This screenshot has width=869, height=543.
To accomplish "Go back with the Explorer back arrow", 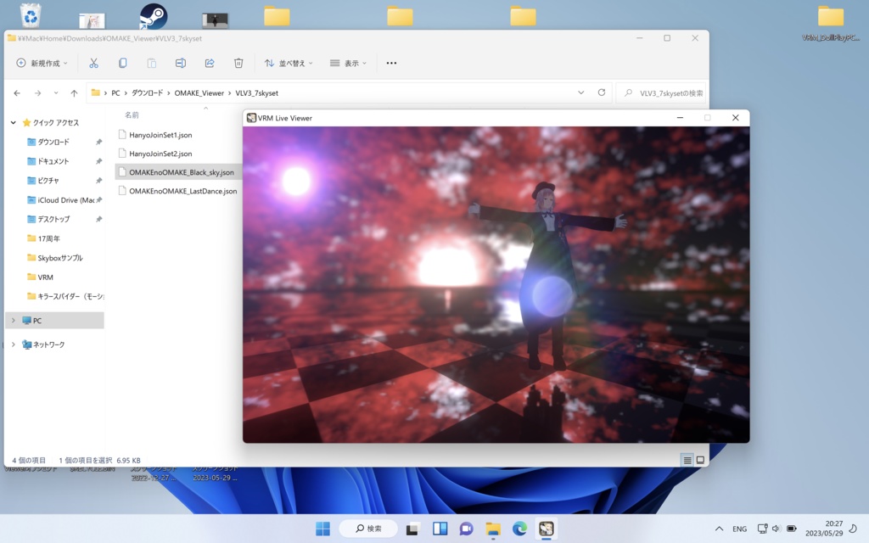I will pyautogui.click(x=17, y=93).
